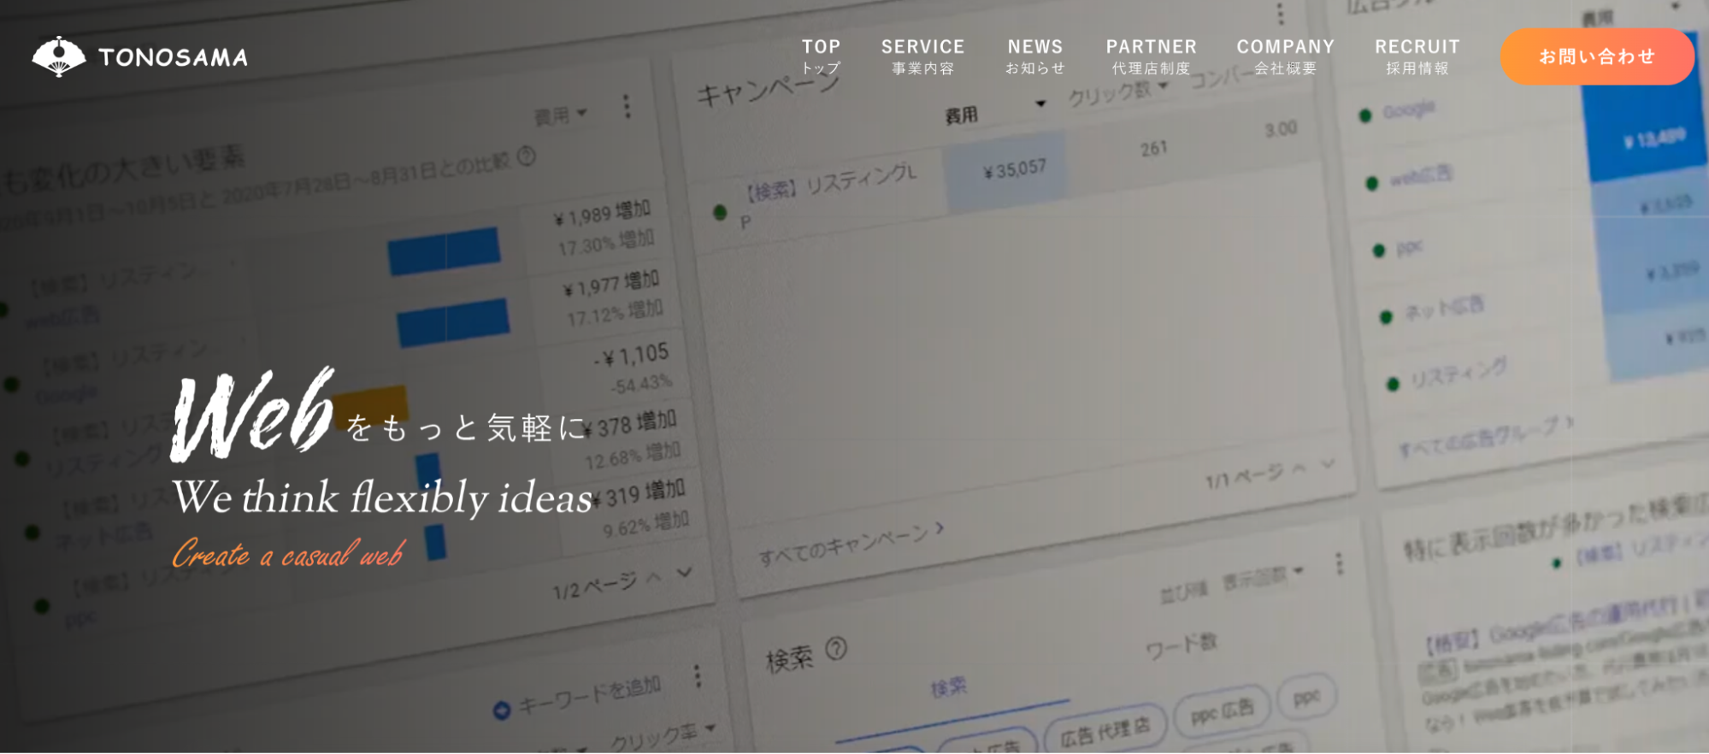The width and height of the screenshot is (1709, 754).
Task: Click the orange 'Create a casual web' text
Action: 287,554
